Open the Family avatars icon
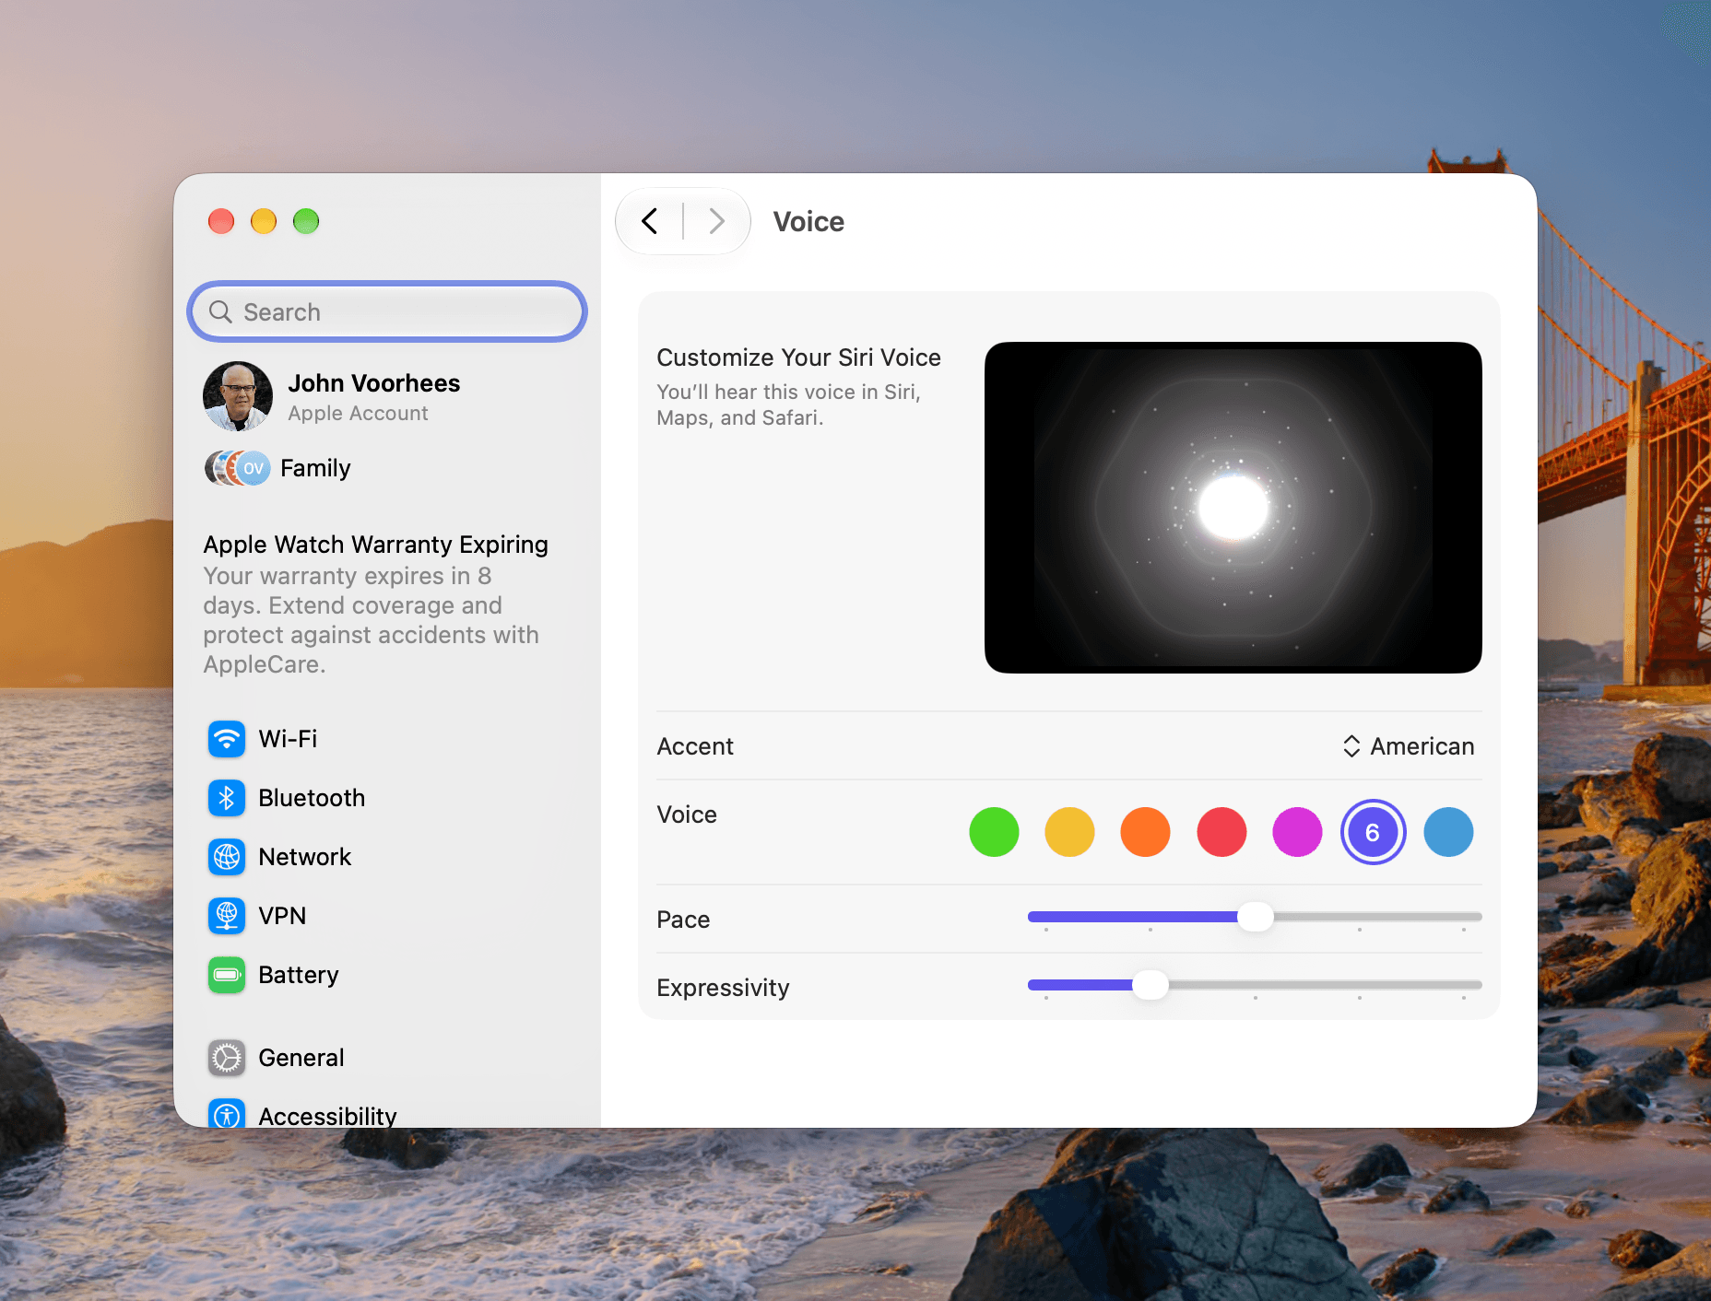 pos(238,468)
